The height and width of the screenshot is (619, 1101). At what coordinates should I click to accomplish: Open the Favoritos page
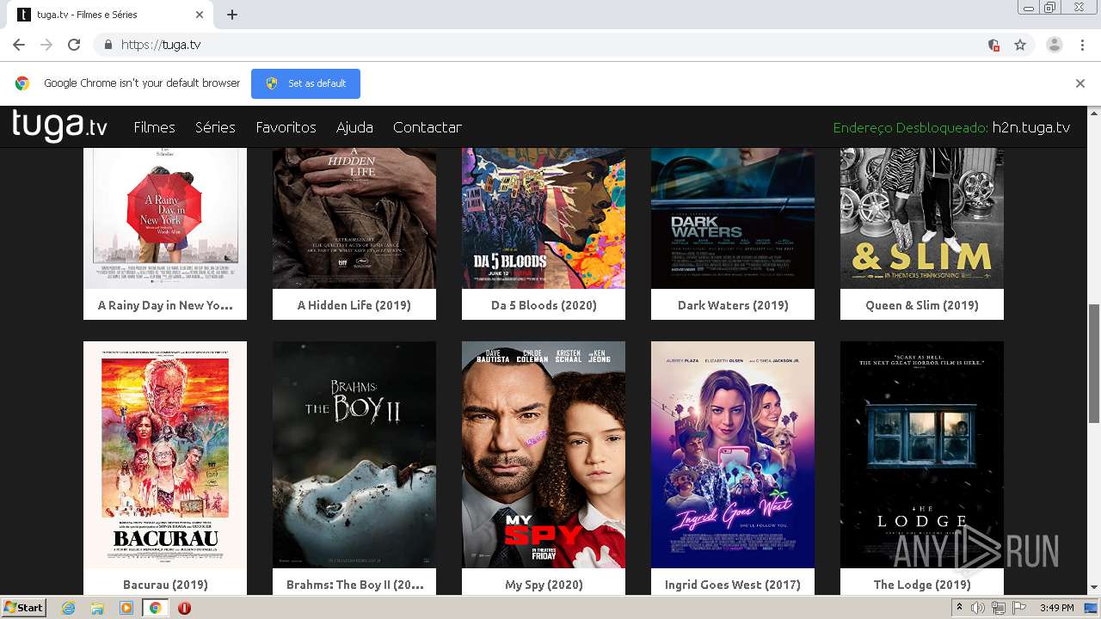point(286,127)
